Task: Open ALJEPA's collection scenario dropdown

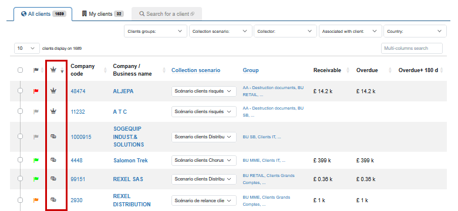Action: 204,91
